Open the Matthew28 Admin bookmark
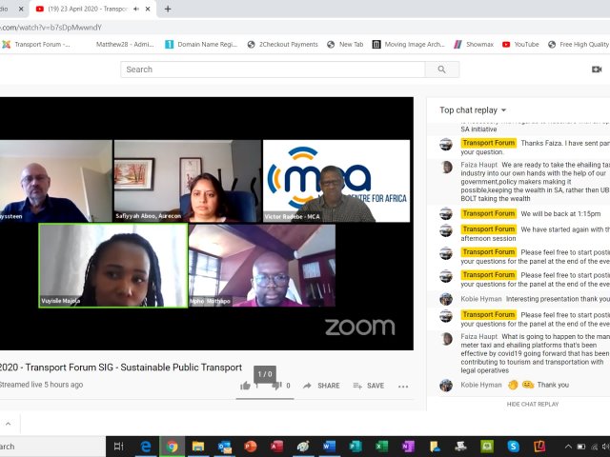The height and width of the screenshot is (457, 610). 125,45
